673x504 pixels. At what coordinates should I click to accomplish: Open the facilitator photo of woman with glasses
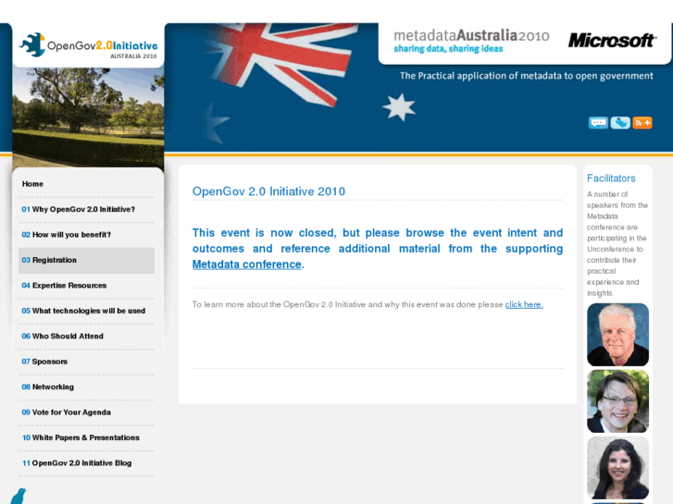coord(617,401)
